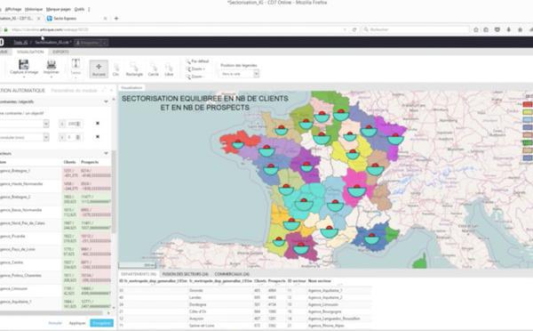
Task: Click the Landes row in the table
Action: [x=245, y=297]
